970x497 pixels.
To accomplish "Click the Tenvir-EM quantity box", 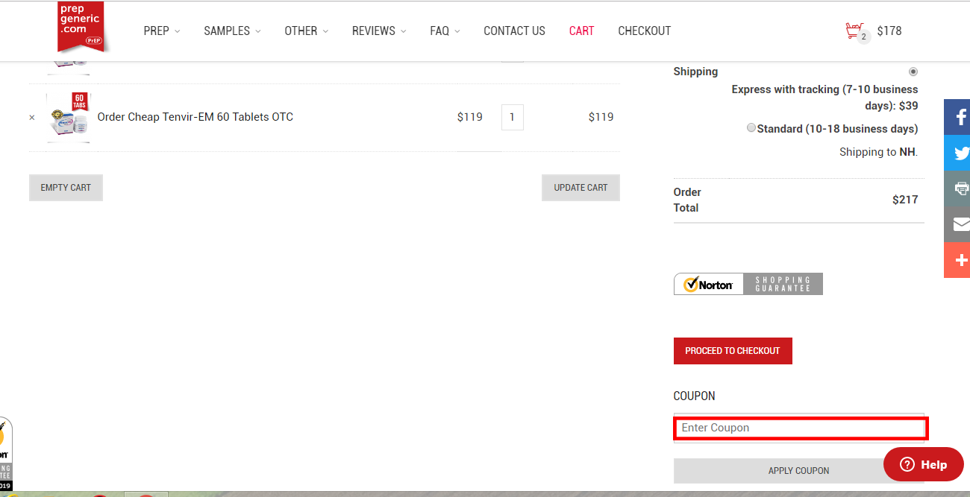I will [x=512, y=117].
